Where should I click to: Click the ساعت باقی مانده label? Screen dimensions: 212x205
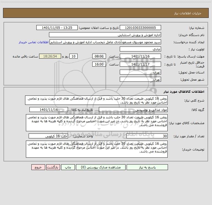click(25, 56)
